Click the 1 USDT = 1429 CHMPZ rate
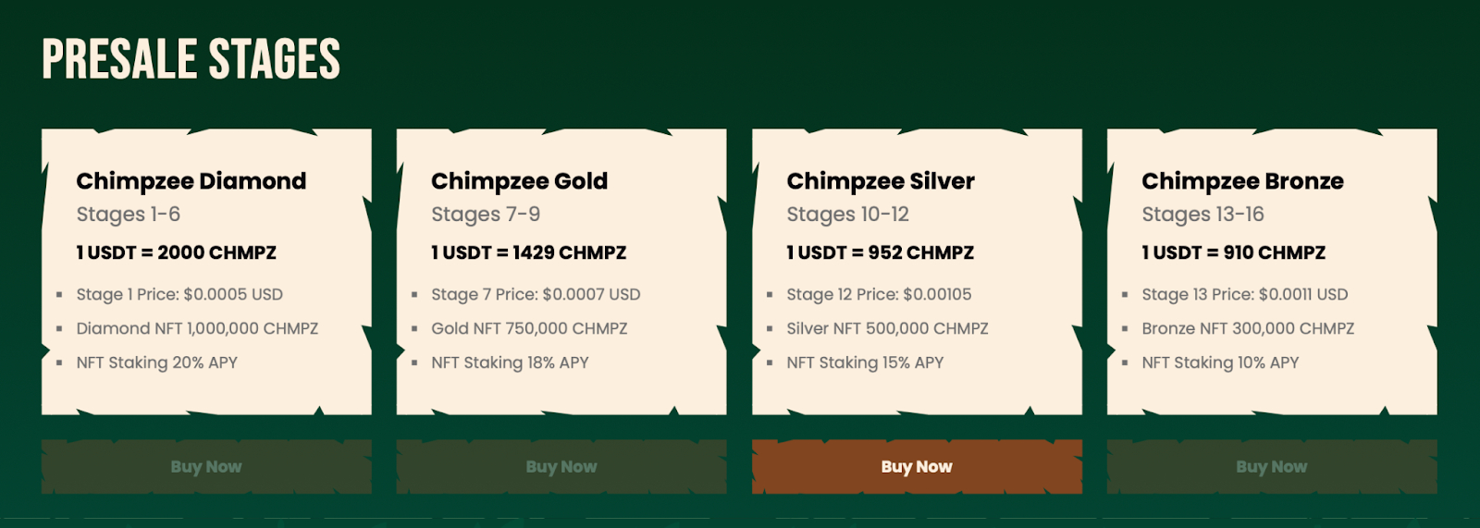 coord(528,252)
